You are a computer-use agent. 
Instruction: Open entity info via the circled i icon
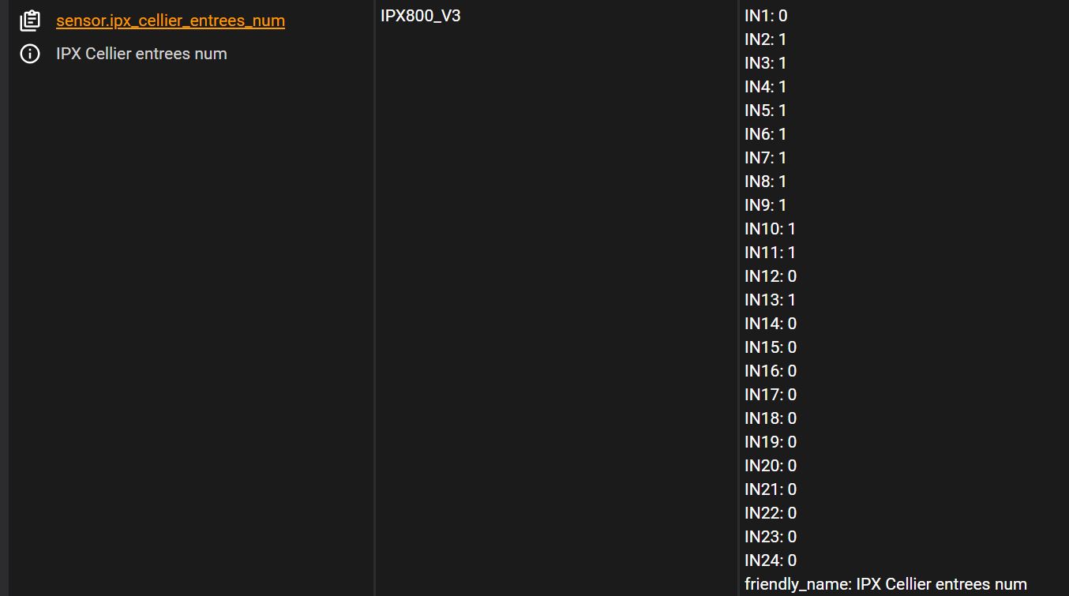[30, 54]
